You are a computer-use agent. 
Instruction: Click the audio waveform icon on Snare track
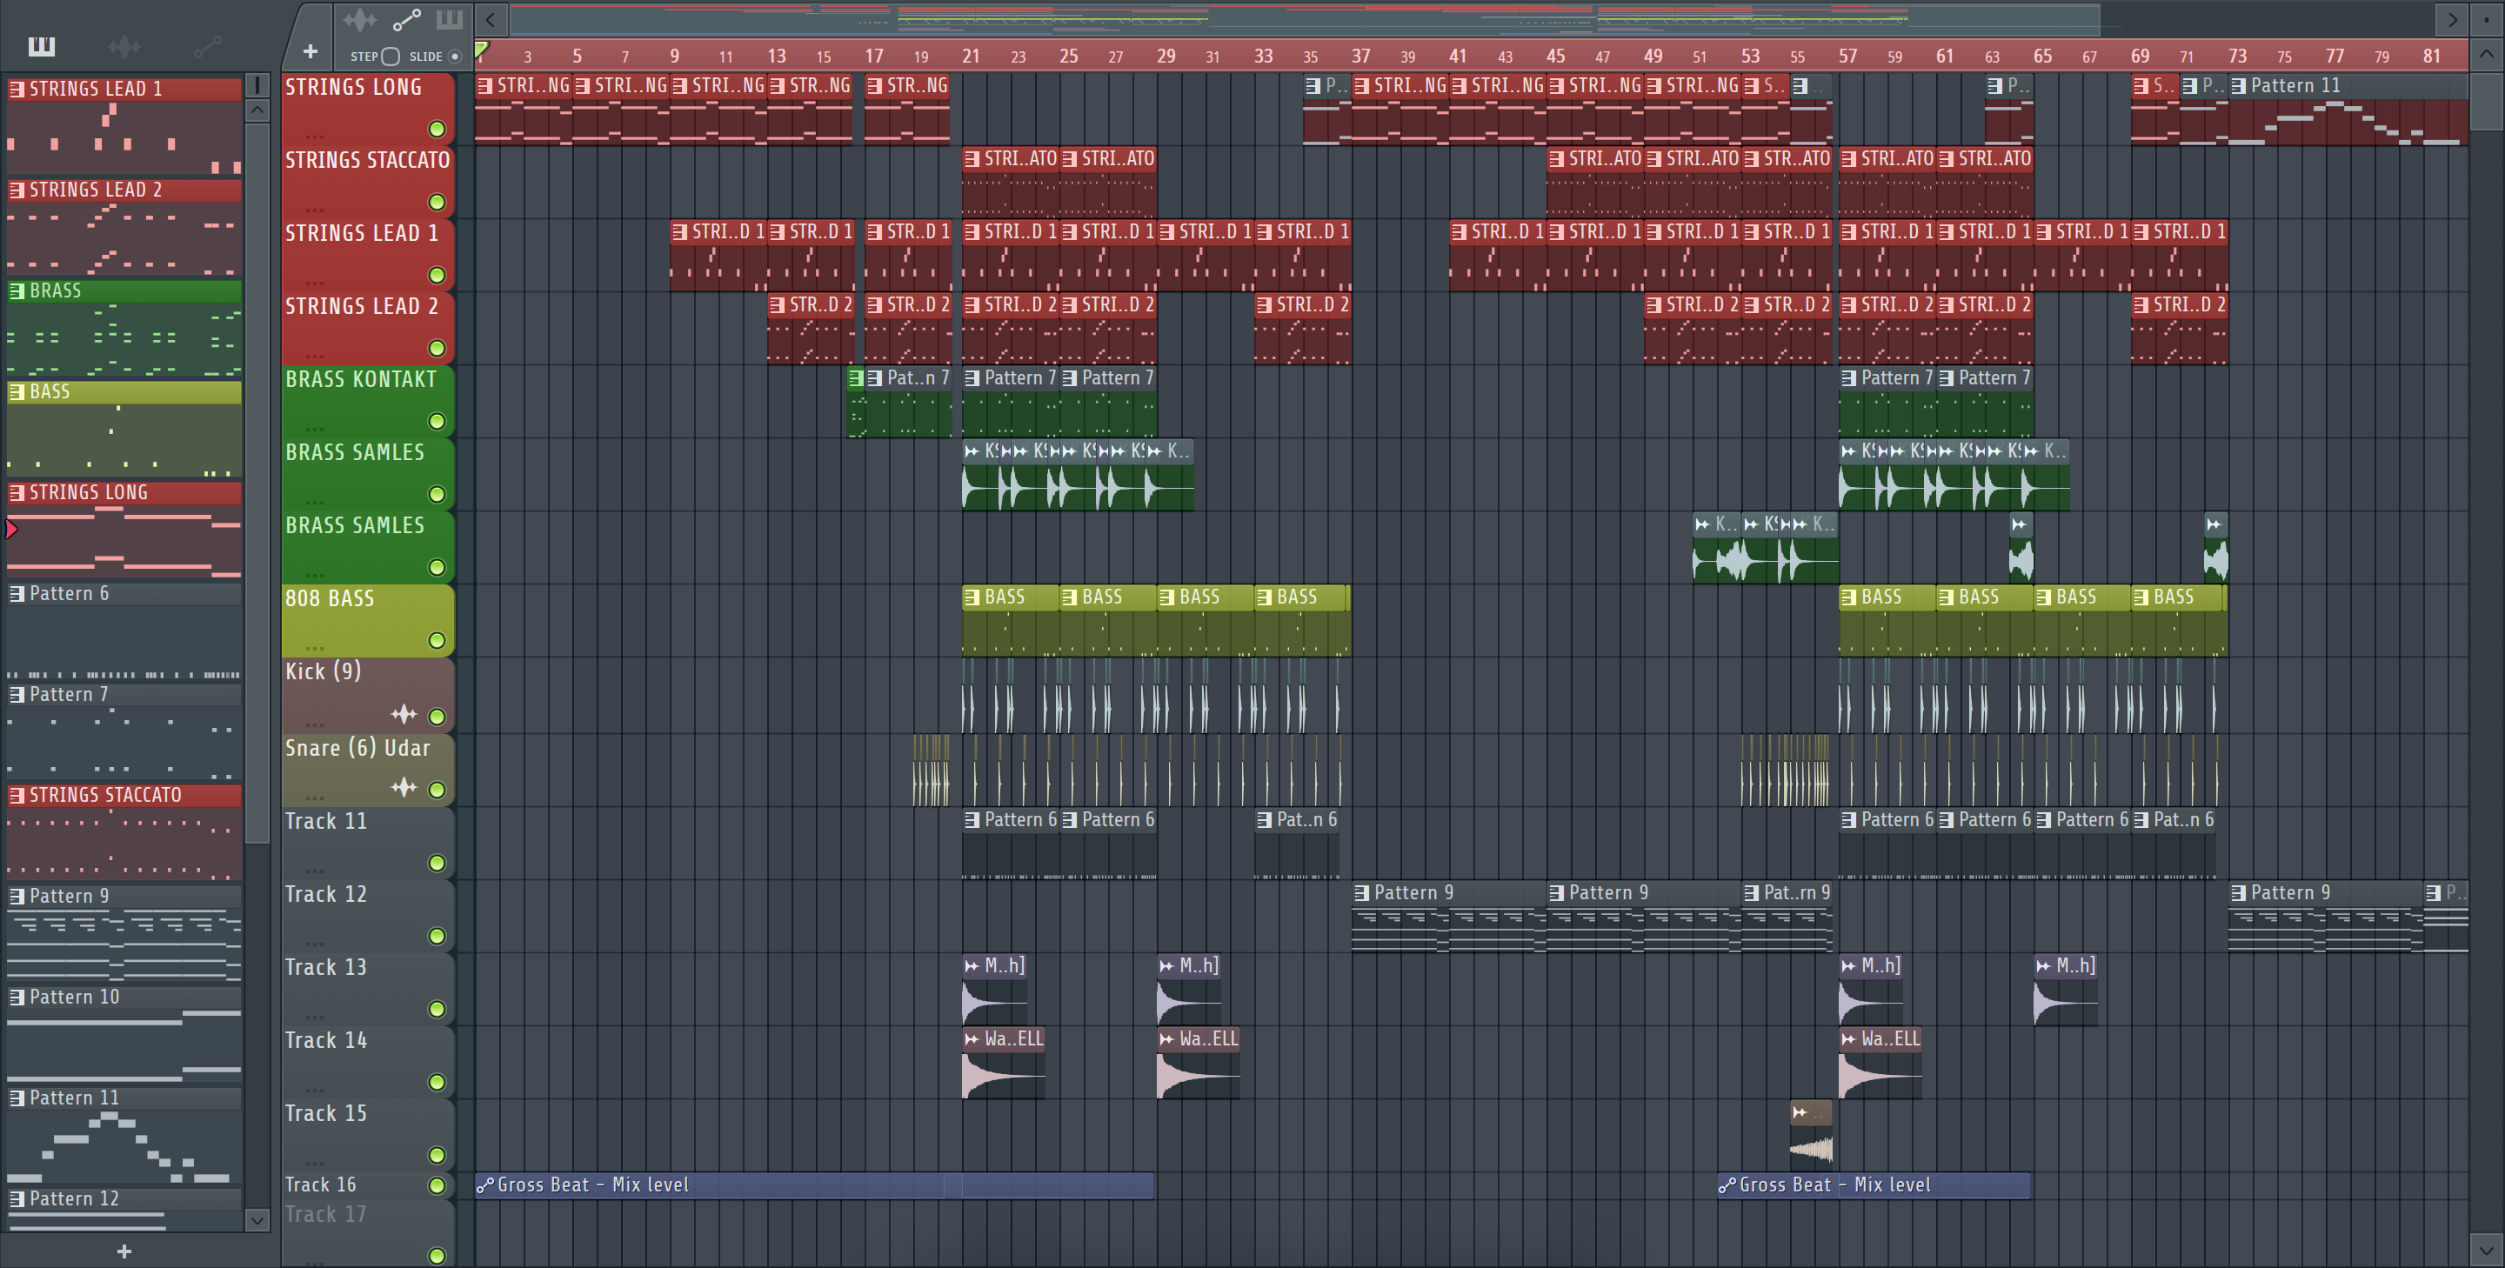click(x=404, y=788)
